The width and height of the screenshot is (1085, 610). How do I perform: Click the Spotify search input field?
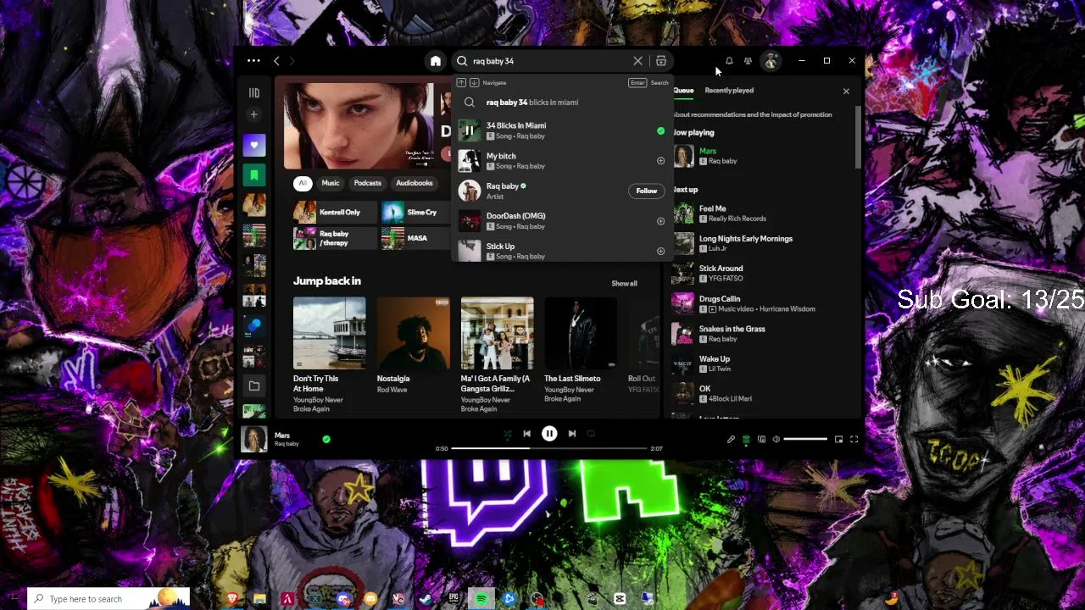tap(551, 61)
